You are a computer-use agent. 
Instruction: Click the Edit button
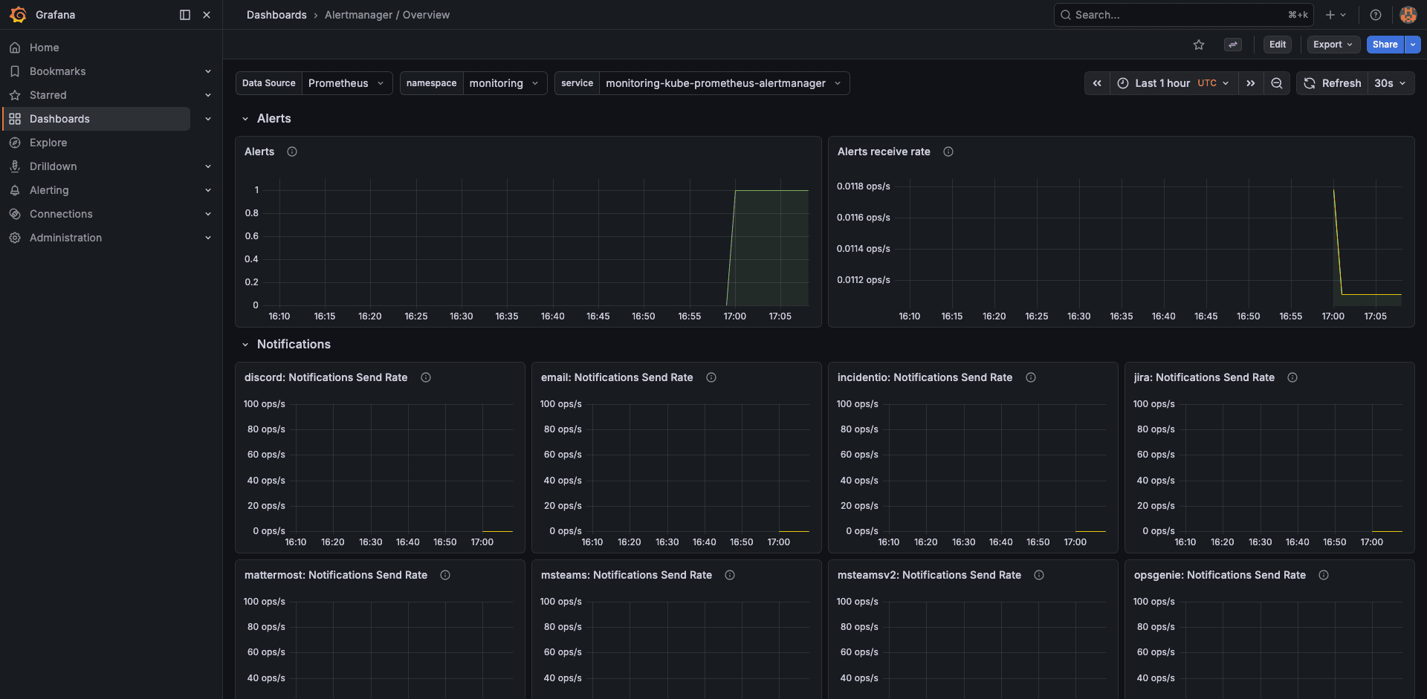pos(1277,45)
